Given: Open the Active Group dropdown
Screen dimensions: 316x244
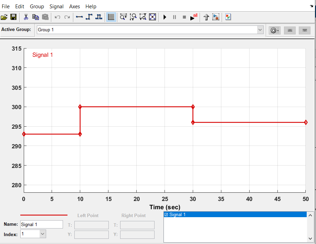Looking at the screenshot, I should [x=261, y=30].
